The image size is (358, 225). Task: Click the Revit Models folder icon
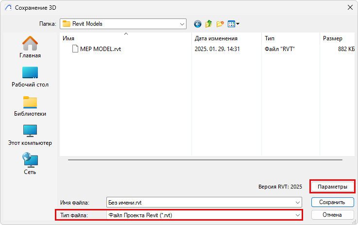67,24
